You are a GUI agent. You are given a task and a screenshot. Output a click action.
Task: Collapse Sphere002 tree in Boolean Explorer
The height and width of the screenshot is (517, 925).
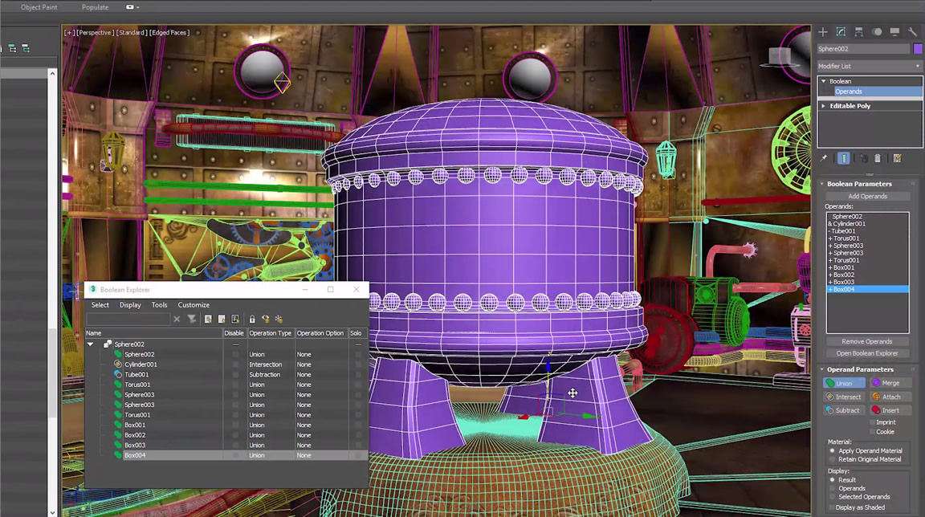(x=90, y=344)
